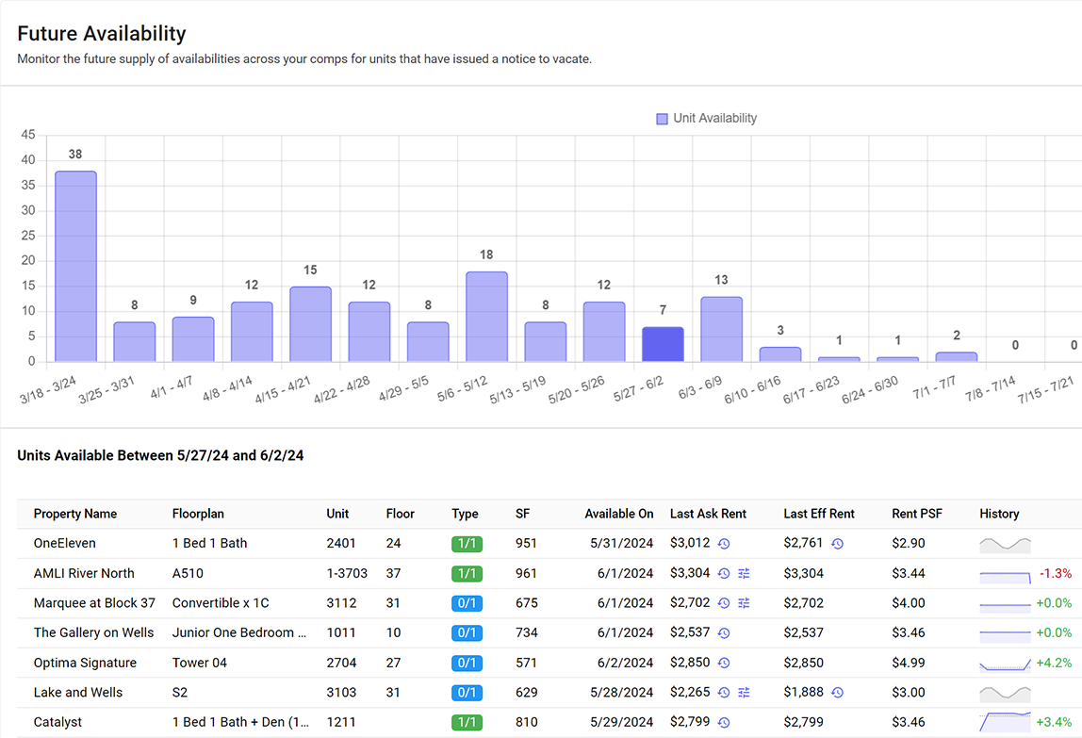Open Catalyst's last ask rent history clock
Screen dimensions: 1082x738
(x=724, y=722)
